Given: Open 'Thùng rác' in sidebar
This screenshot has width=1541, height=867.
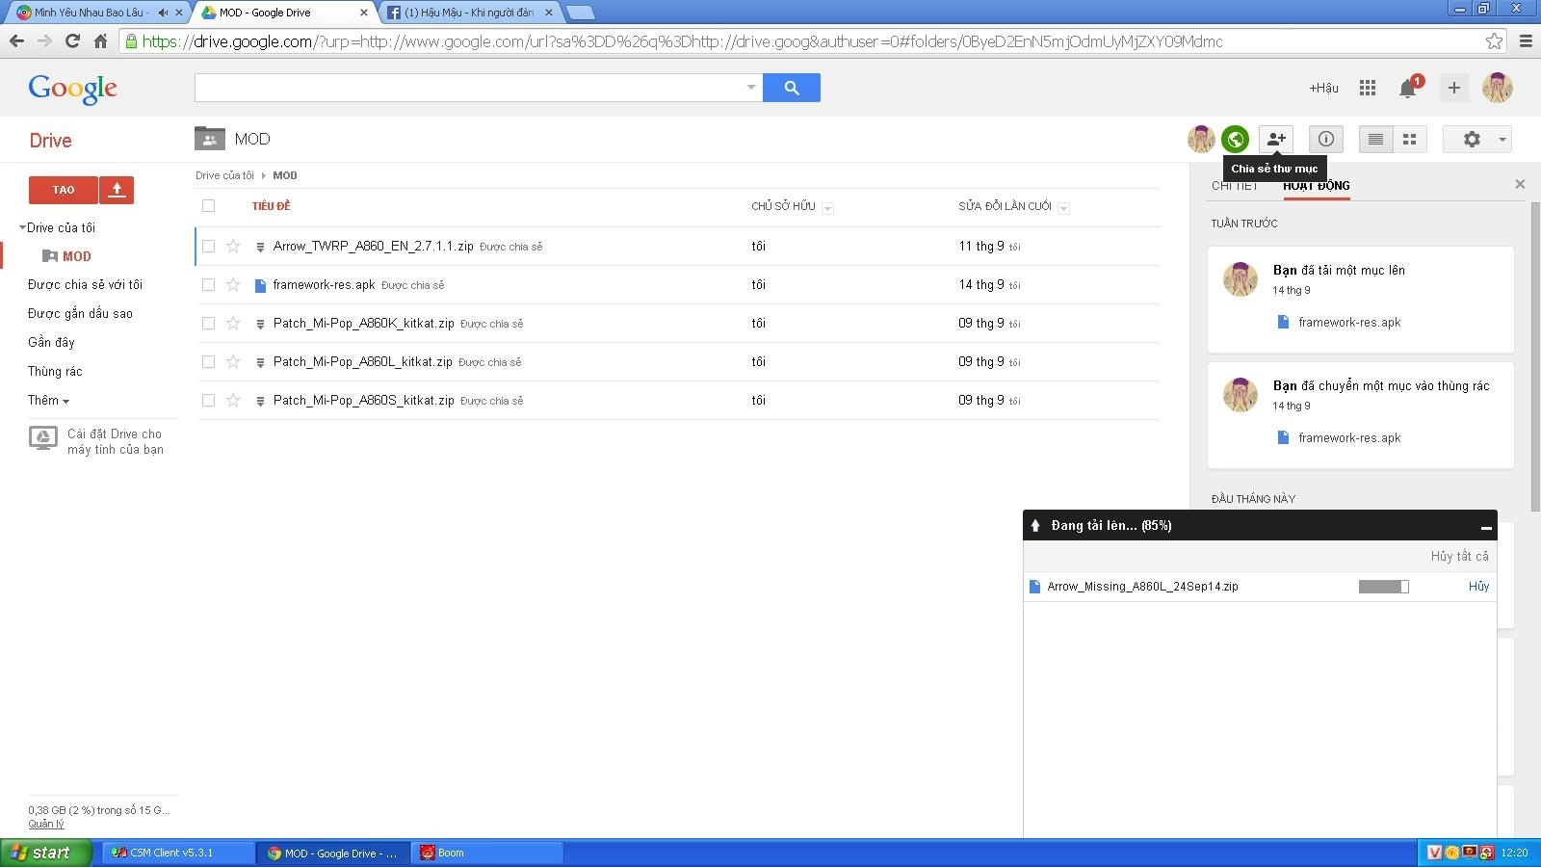Looking at the screenshot, I should click(x=55, y=372).
